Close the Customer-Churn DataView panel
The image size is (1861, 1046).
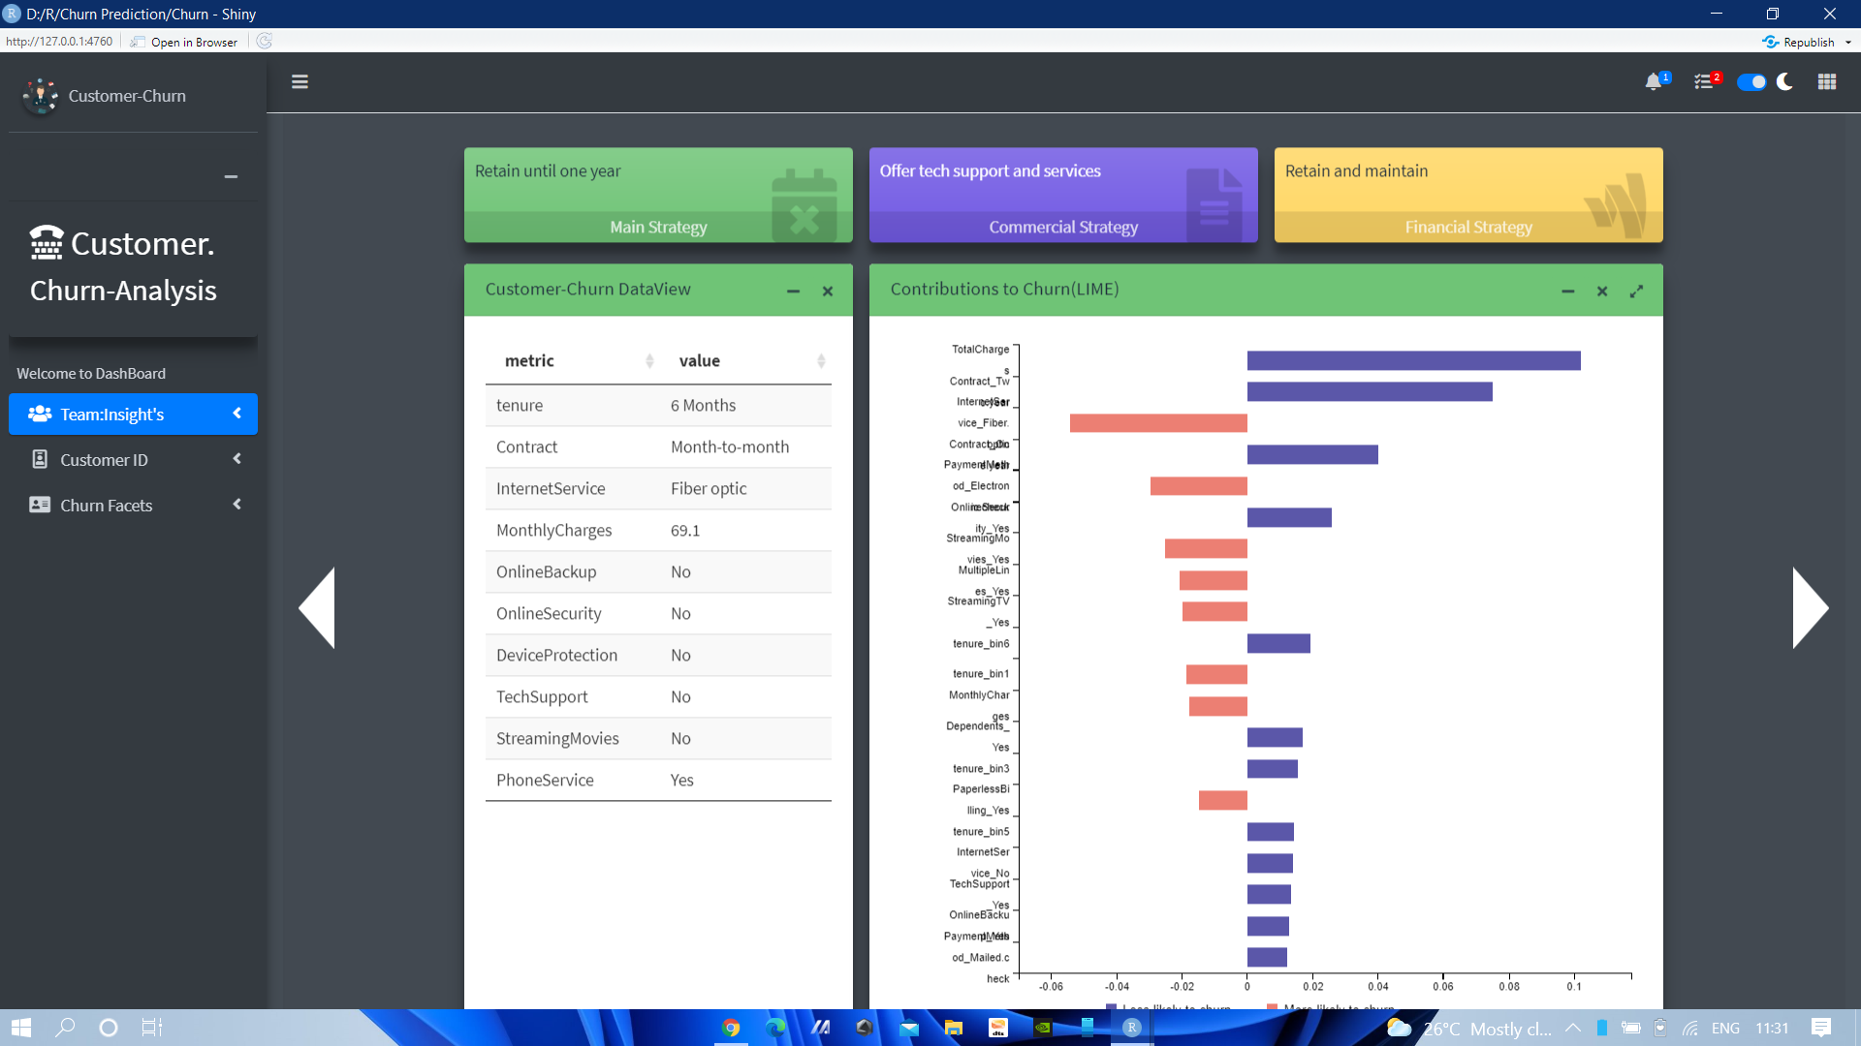pyautogui.click(x=828, y=291)
